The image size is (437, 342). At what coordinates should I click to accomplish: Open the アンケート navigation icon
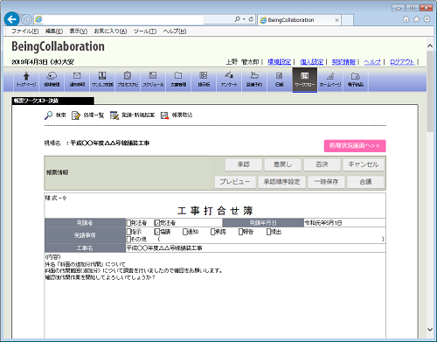point(229,80)
